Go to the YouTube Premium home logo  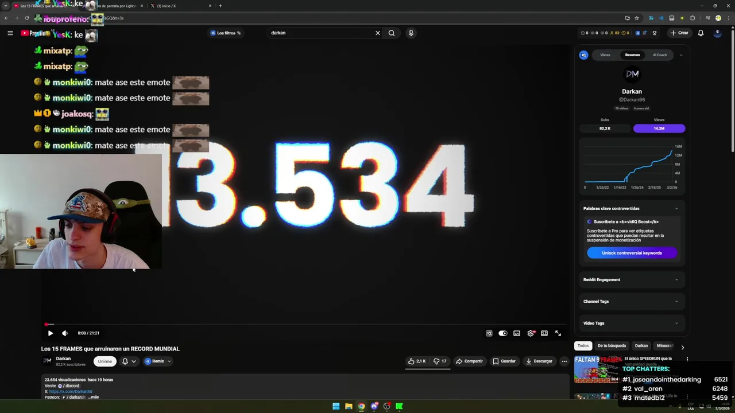33,33
